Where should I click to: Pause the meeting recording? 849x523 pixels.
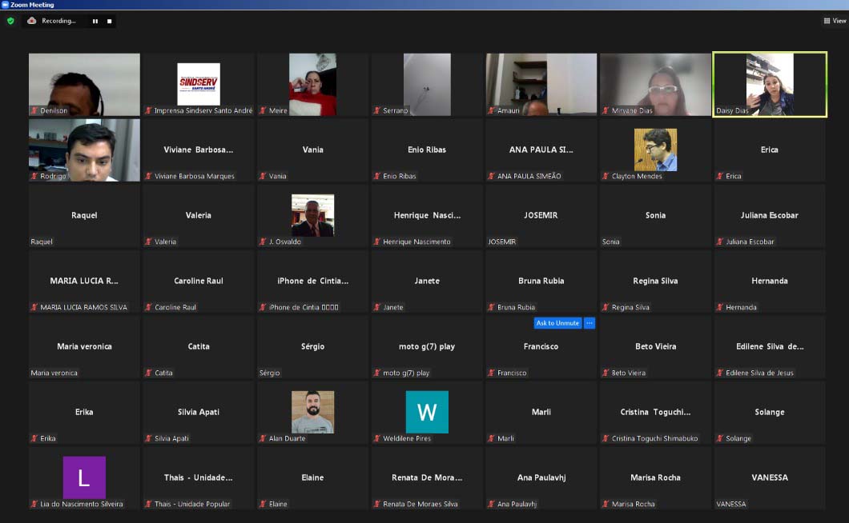tap(95, 21)
